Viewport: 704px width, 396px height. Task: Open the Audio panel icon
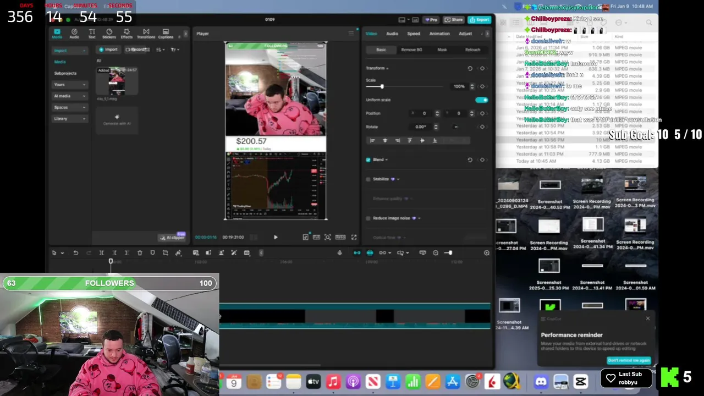[x=74, y=34]
